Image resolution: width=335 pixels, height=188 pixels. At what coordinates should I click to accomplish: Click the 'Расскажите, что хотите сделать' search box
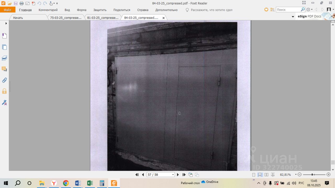point(211,10)
